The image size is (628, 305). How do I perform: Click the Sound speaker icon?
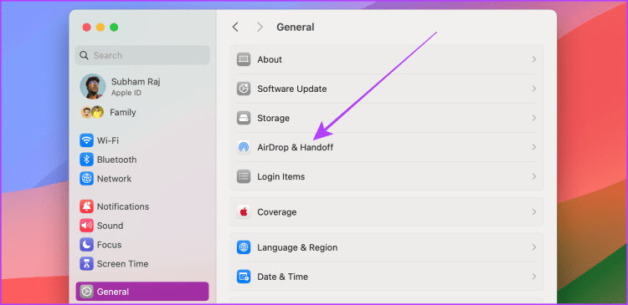(86, 226)
